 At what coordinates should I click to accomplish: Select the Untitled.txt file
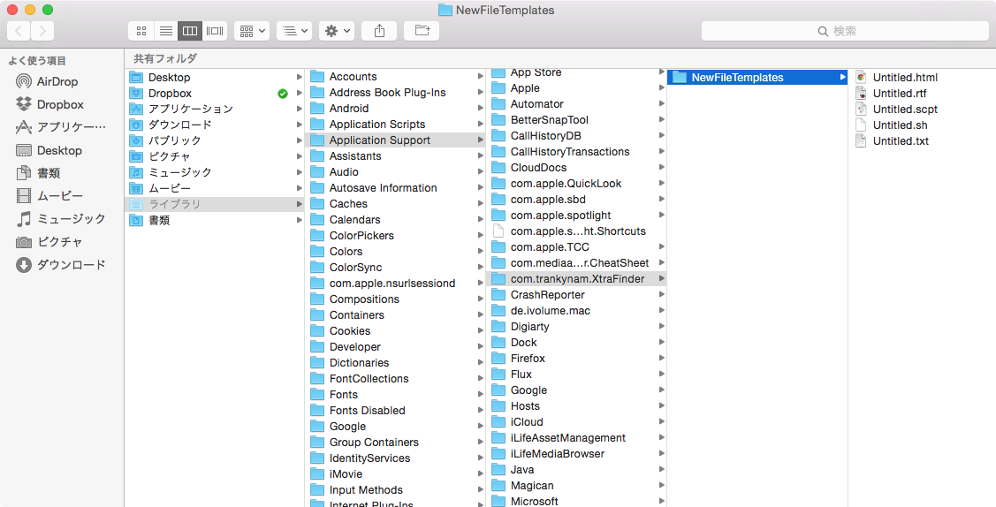[x=900, y=141]
